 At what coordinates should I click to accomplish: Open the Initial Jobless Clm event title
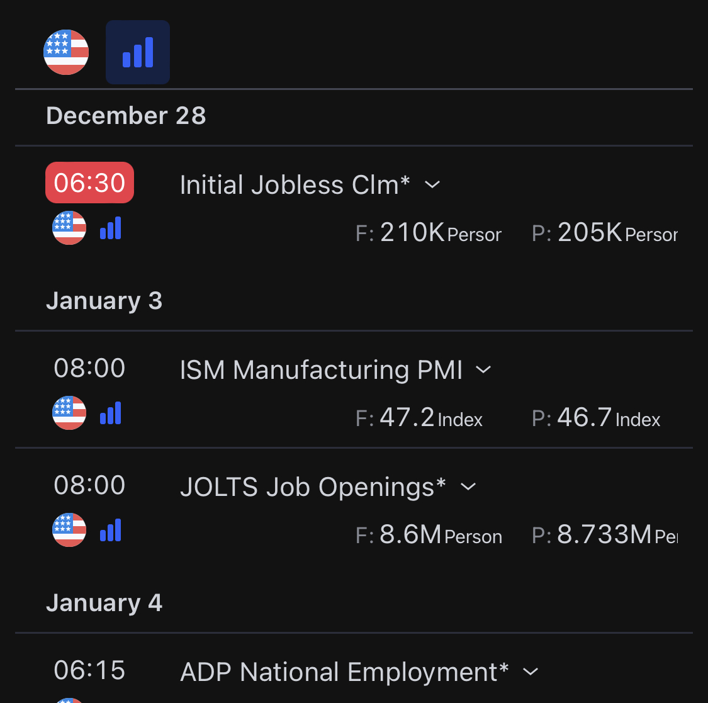[295, 185]
